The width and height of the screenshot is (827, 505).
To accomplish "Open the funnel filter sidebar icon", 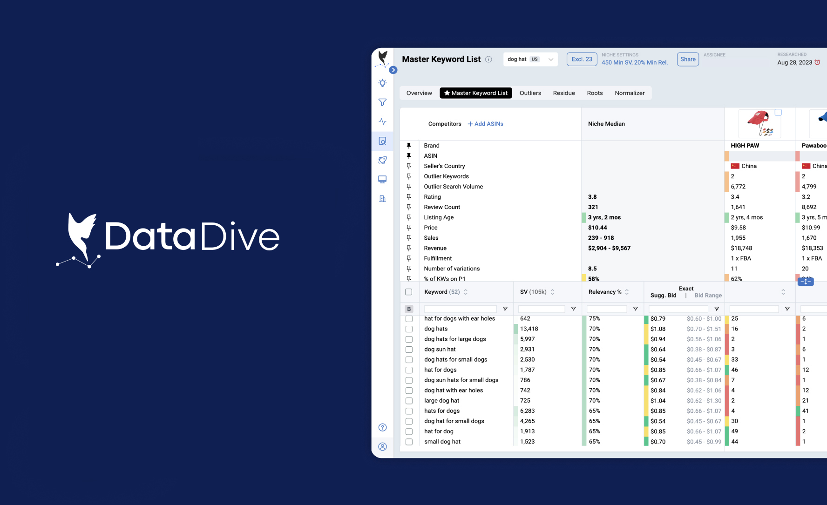I will pos(382,102).
